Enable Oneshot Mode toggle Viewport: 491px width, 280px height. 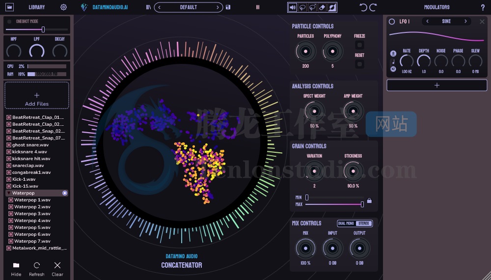pyautogui.click(x=10, y=22)
